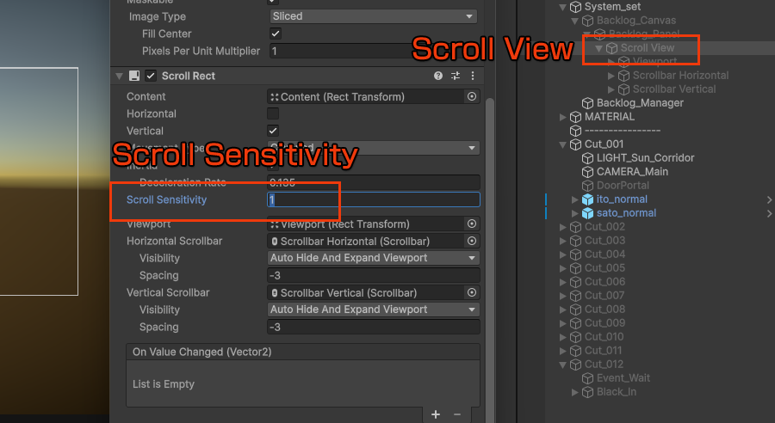Enable the Horizontal scrolling checkbox
Image resolution: width=775 pixels, height=423 pixels.
click(x=273, y=113)
